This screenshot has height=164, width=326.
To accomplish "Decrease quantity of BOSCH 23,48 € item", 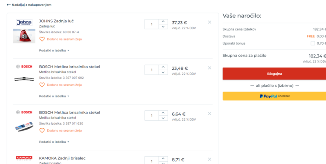I will [x=163, y=73].
